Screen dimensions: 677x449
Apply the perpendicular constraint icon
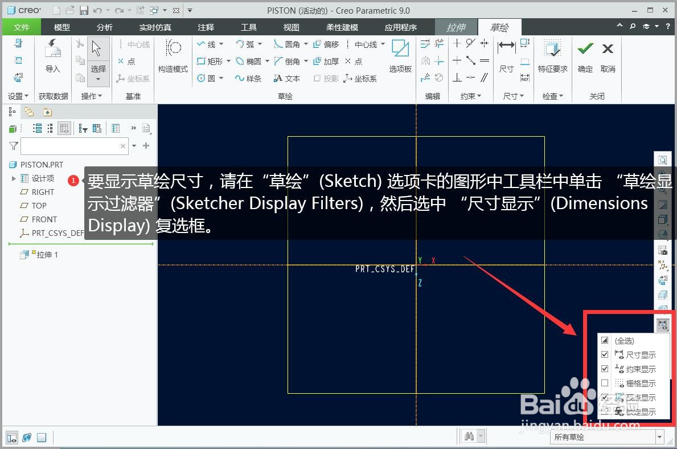457,78
